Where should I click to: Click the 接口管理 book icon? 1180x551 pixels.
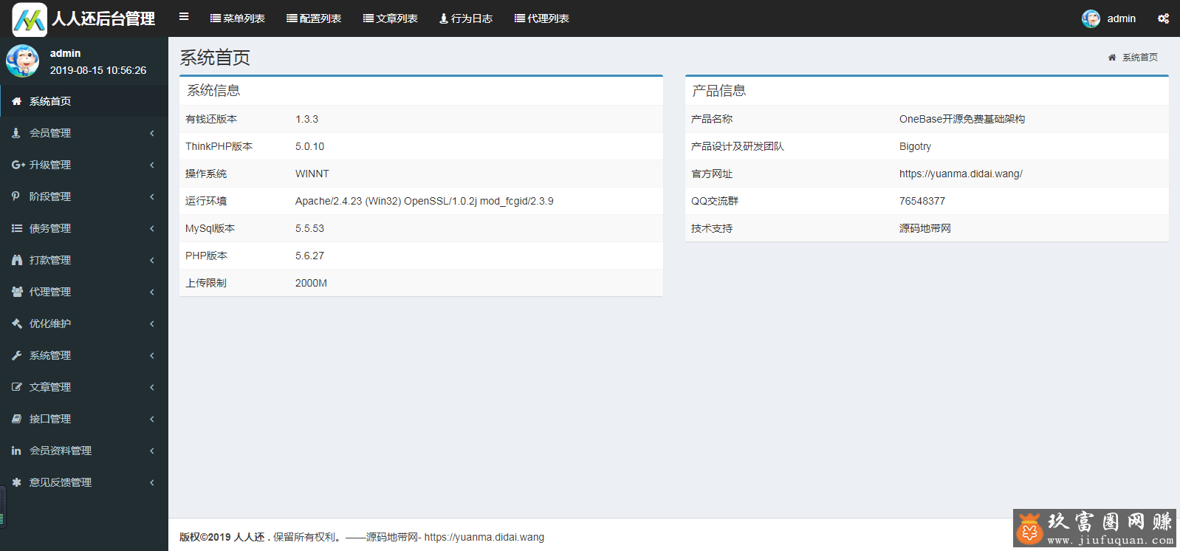16,419
